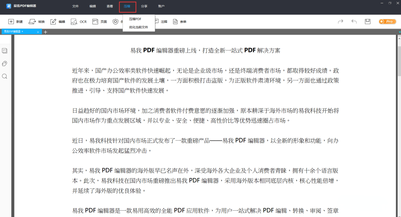The image size is (401, 217).
Task: Click the redo arrow icon
Action: pyautogui.click(x=340, y=22)
